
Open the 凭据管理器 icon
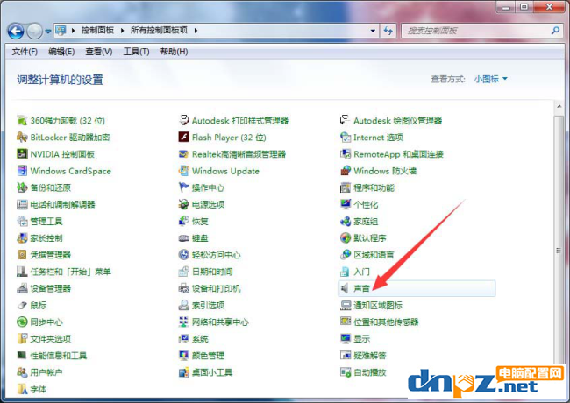click(x=22, y=255)
